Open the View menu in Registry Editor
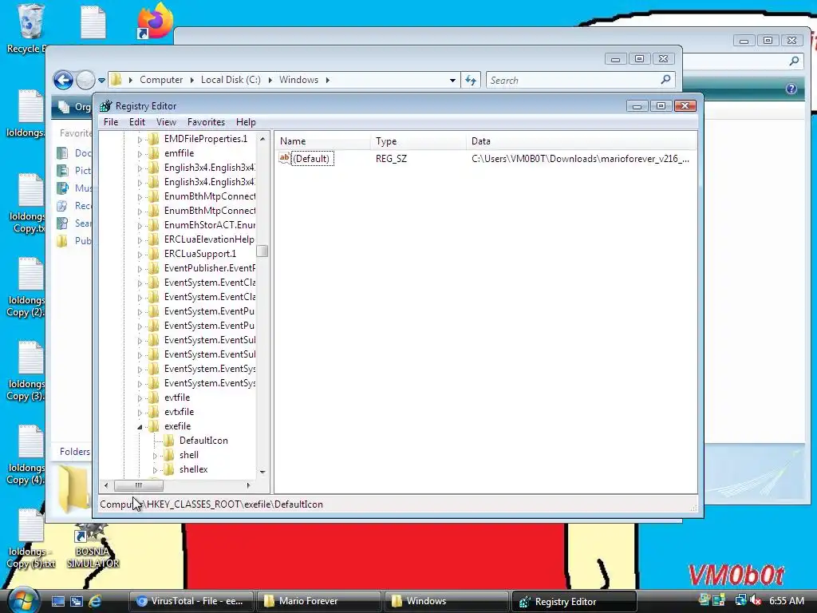The height and width of the screenshot is (613, 817). tap(166, 122)
